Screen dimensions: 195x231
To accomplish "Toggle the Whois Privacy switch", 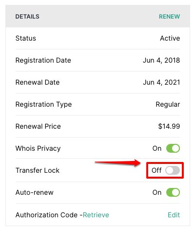I will 173,148.
